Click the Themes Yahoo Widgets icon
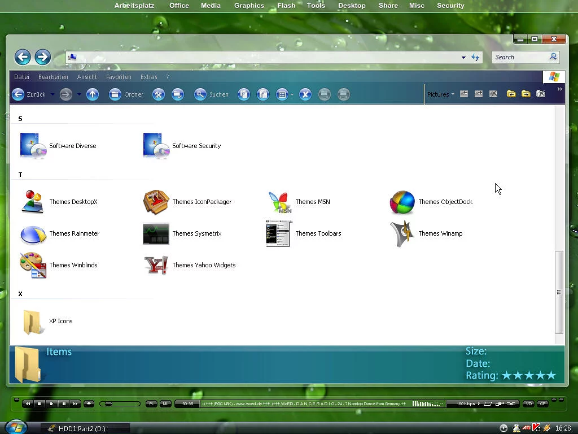The image size is (578, 434). tap(156, 265)
